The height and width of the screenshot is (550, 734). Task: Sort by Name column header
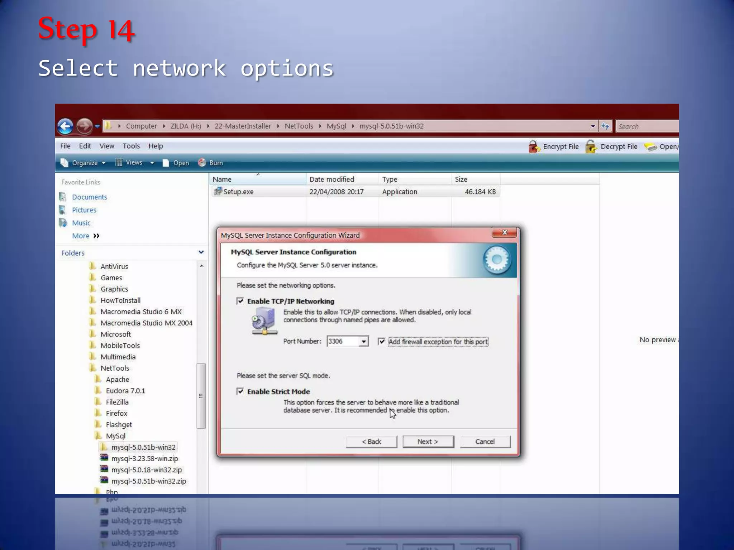point(257,179)
